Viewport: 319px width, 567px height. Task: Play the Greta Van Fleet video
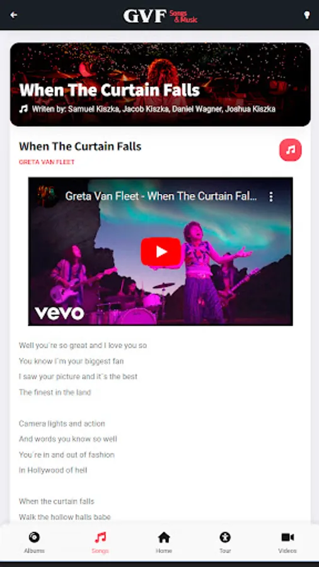click(161, 251)
